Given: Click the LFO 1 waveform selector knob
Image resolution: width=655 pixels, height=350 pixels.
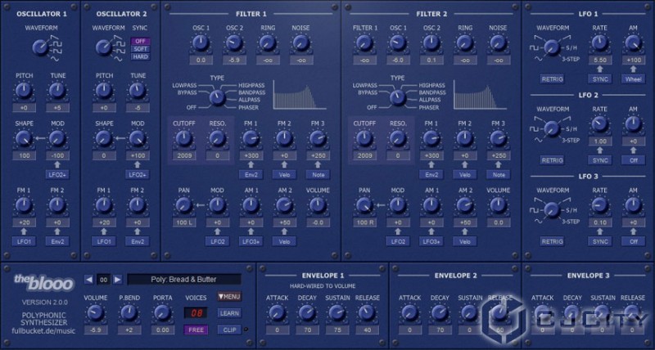Looking at the screenshot, I should click(x=552, y=48).
